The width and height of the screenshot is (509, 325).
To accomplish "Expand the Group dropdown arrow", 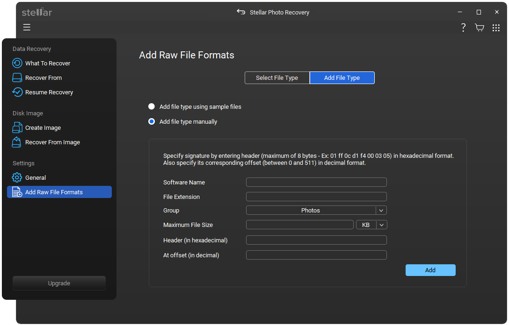I will pyautogui.click(x=381, y=210).
